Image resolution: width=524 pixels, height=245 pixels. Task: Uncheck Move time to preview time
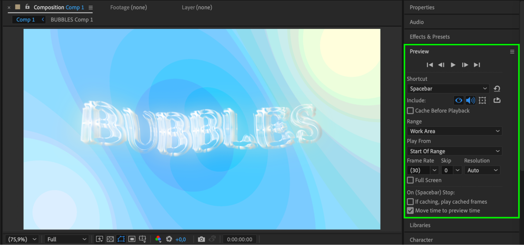pos(410,211)
